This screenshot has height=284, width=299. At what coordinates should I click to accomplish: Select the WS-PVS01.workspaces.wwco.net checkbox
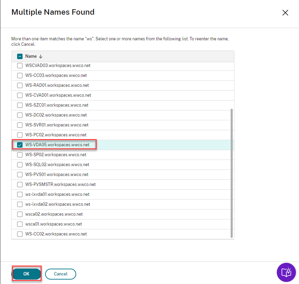[20, 175]
